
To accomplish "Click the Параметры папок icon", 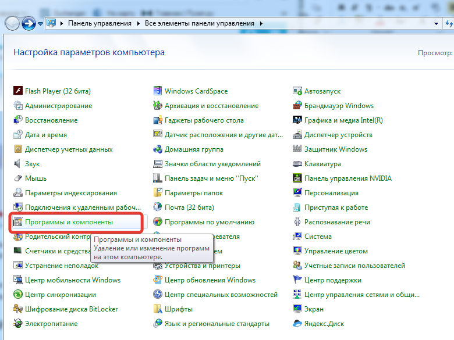I will click(158, 192).
